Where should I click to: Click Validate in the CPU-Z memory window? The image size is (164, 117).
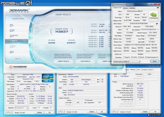click(x=145, y=112)
